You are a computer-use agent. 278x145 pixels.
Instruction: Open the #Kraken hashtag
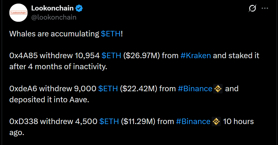point(196,55)
